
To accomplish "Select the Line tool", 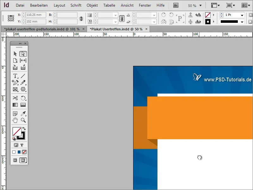I will tap(23, 76).
